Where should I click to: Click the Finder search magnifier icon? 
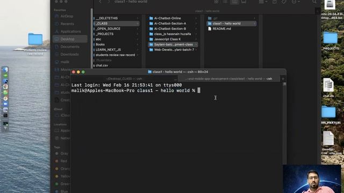point(314,2)
